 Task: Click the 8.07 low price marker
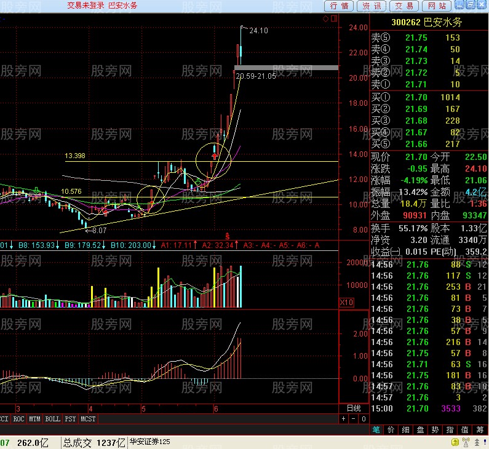coord(99,231)
